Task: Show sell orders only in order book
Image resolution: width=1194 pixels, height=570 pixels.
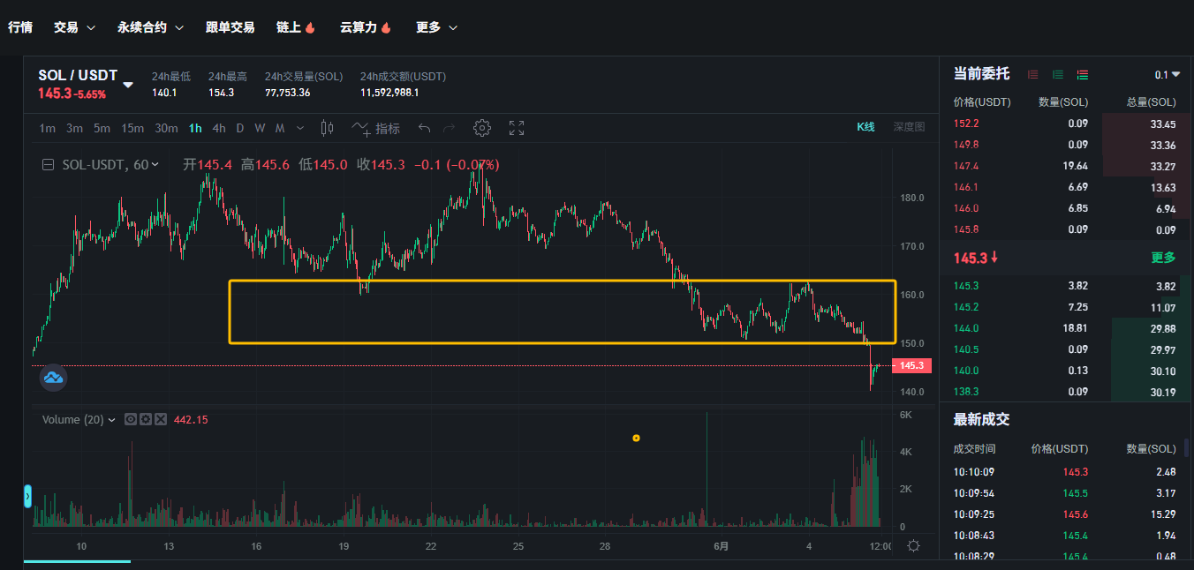Action: pyautogui.click(x=1032, y=74)
